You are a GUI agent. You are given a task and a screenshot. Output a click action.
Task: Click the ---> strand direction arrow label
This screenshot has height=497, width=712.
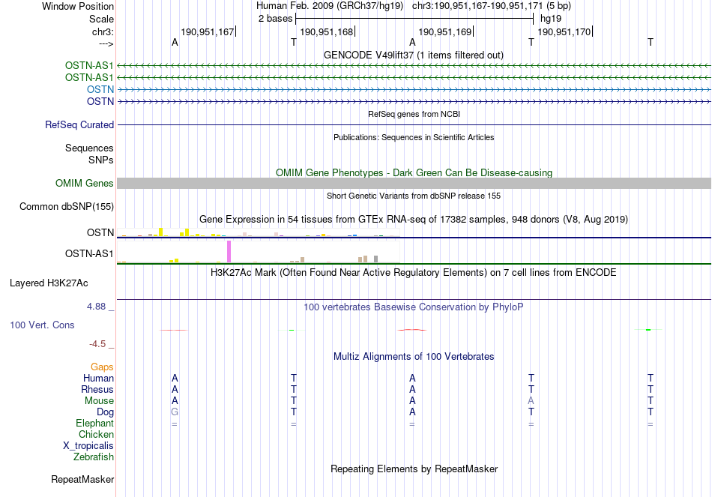pos(106,44)
